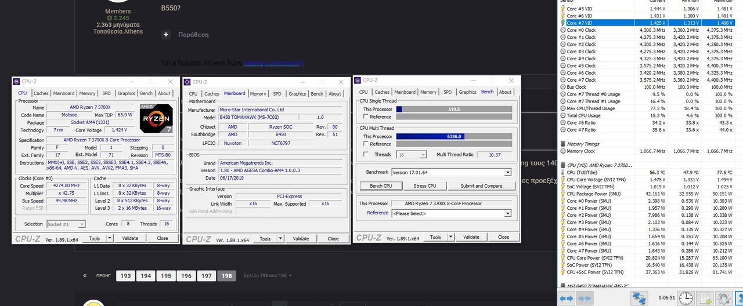The width and height of the screenshot is (743, 306).
Task: Click HWiNFO collapse-columns arrows icon
Action: point(586,298)
